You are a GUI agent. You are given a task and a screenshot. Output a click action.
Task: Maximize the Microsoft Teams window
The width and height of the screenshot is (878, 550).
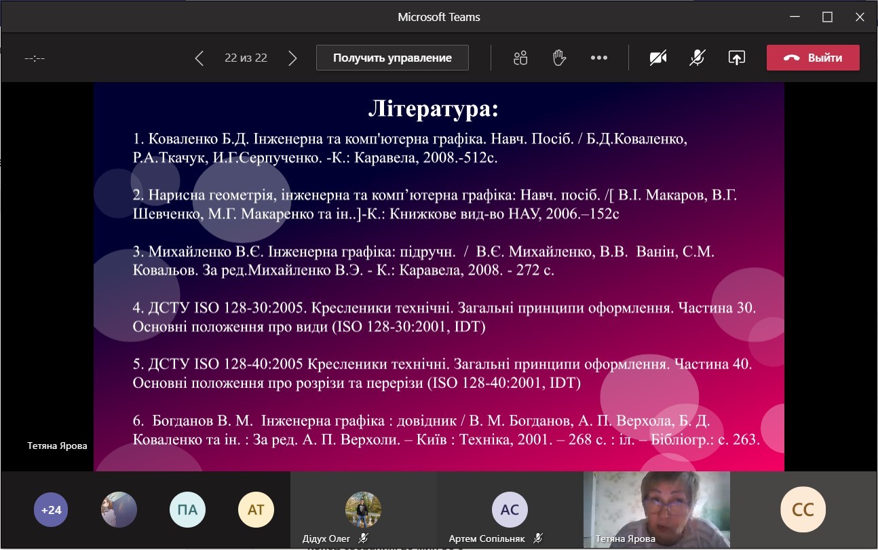coord(827,18)
